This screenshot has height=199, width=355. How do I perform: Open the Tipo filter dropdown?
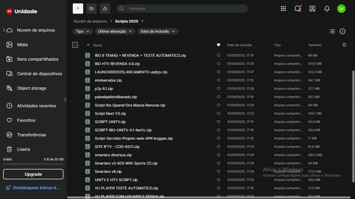[x=83, y=31]
